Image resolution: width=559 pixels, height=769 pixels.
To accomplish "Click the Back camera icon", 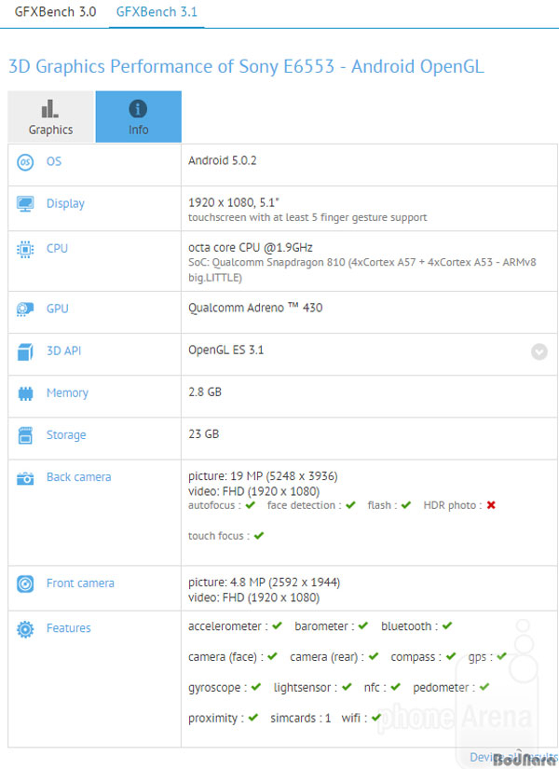I will 25,478.
